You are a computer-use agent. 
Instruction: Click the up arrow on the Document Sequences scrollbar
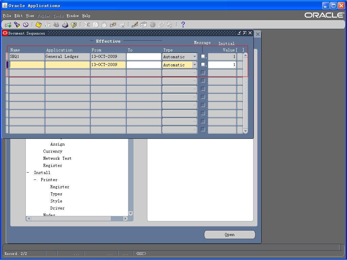tap(245, 55)
